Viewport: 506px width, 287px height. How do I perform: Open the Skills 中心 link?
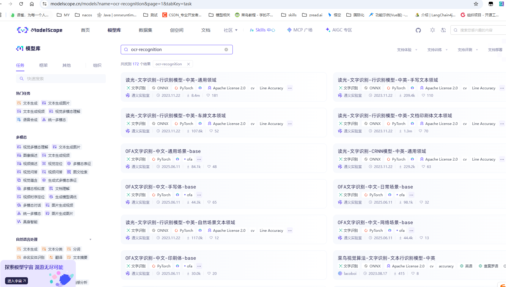pyautogui.click(x=262, y=30)
